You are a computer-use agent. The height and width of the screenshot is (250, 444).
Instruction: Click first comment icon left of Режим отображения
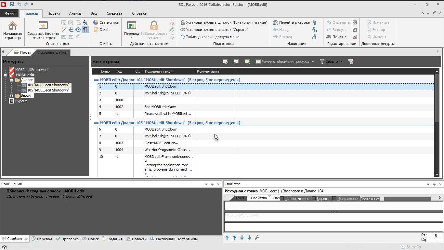click(225, 62)
